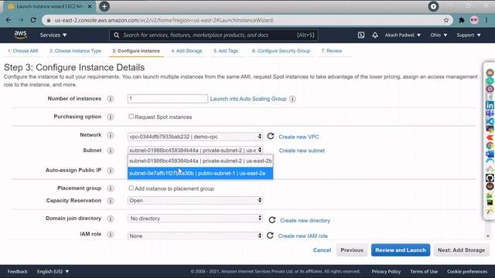Open a new browser tab
The image size is (495, 278).
(104, 6)
